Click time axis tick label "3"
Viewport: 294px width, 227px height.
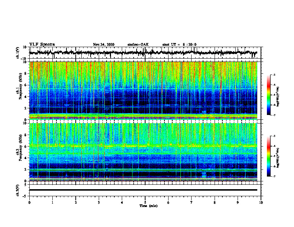pos(99,203)
